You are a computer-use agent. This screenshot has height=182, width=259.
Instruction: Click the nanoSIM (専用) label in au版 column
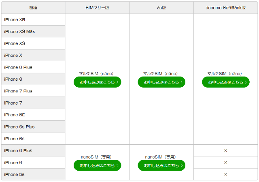coord(160,157)
